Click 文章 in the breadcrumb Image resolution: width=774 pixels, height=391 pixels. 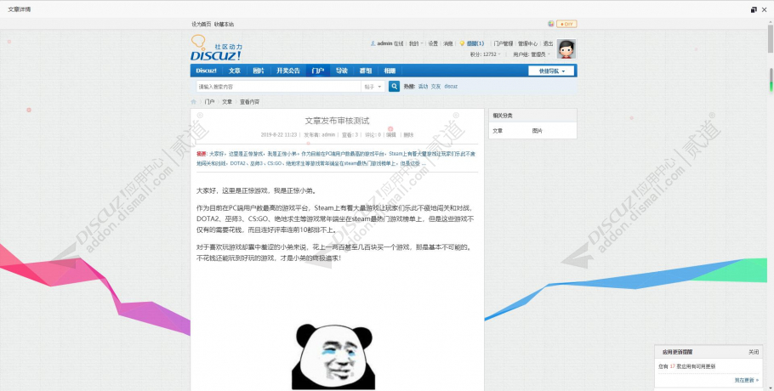pyautogui.click(x=226, y=101)
